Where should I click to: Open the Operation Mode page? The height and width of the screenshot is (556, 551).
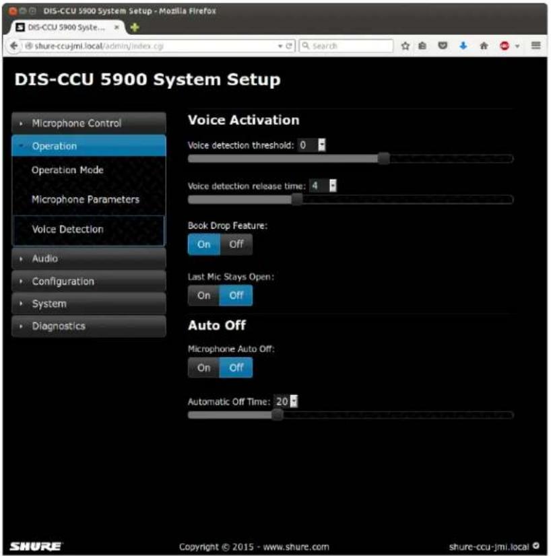pyautogui.click(x=89, y=170)
